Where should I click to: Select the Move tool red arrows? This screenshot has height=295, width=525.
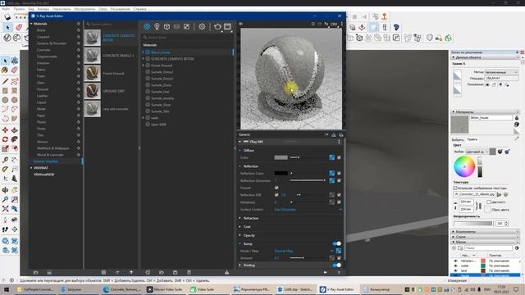point(5,130)
